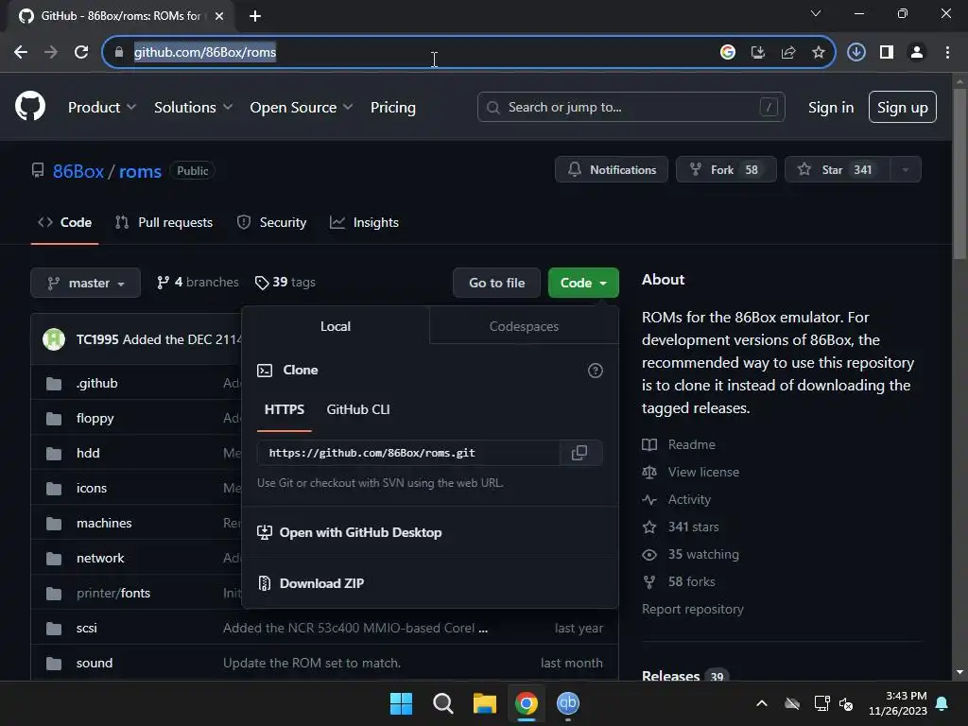Viewport: 968px width, 726px height.
Task: Select the GitHub CLI clone tab
Action: click(x=358, y=410)
